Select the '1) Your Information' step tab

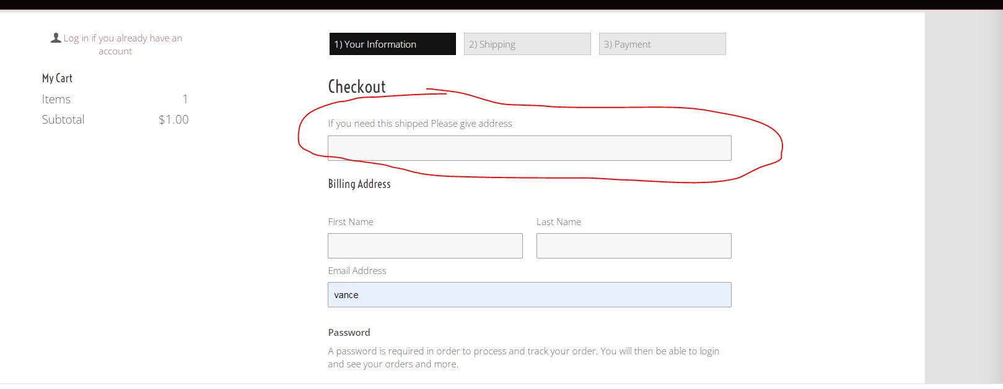pyautogui.click(x=393, y=44)
